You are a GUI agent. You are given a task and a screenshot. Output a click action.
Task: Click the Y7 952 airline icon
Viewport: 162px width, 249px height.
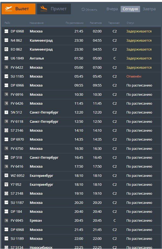coord(6,185)
